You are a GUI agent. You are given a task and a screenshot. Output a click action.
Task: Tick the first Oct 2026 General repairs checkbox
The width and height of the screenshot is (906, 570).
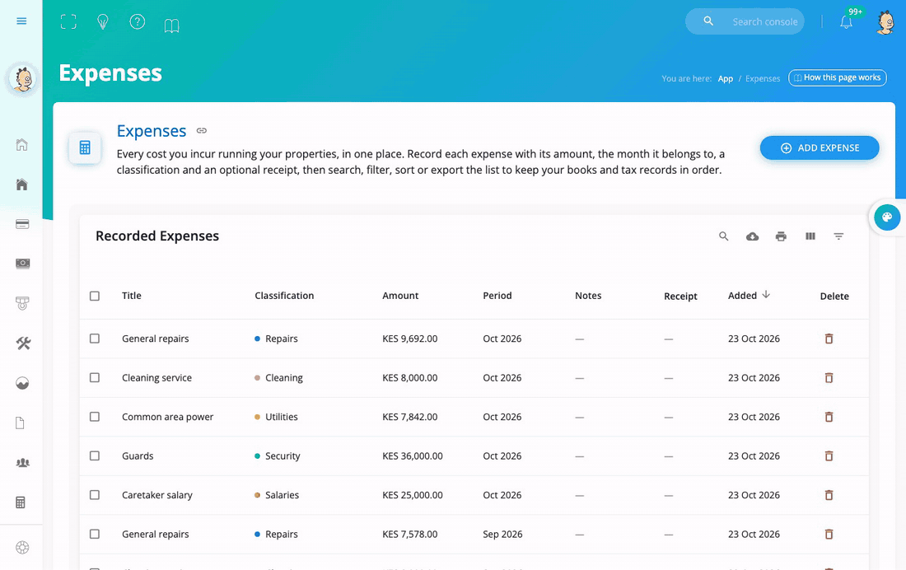(95, 339)
